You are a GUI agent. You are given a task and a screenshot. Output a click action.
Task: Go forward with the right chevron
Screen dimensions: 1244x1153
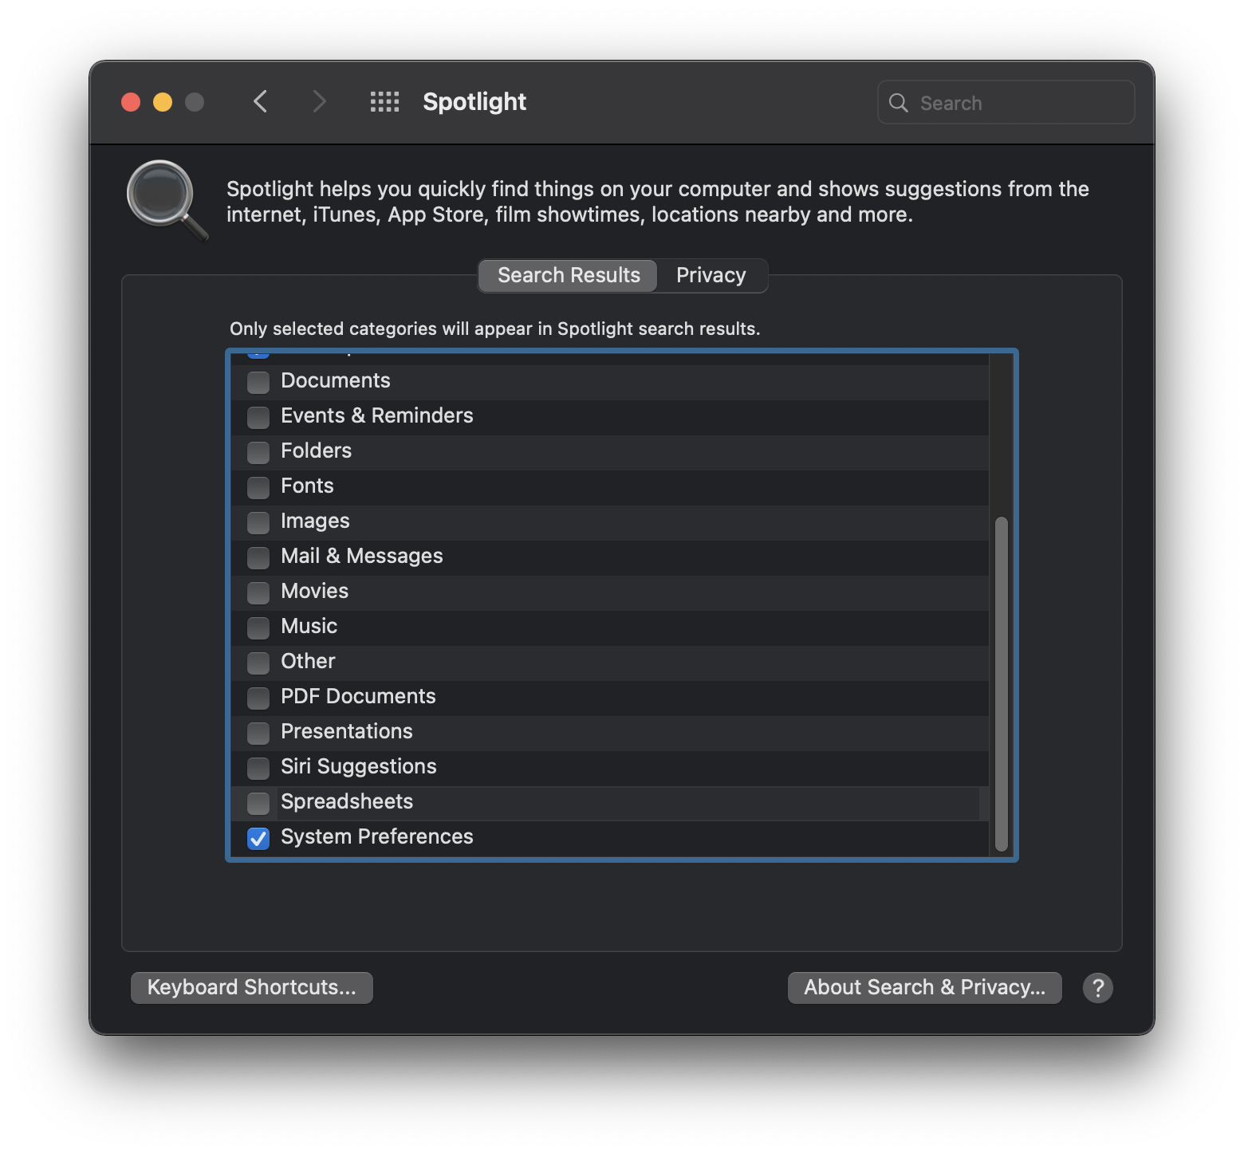coord(319,102)
